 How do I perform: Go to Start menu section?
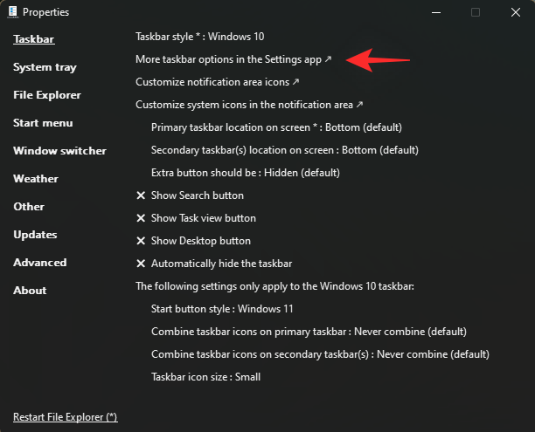coord(43,123)
